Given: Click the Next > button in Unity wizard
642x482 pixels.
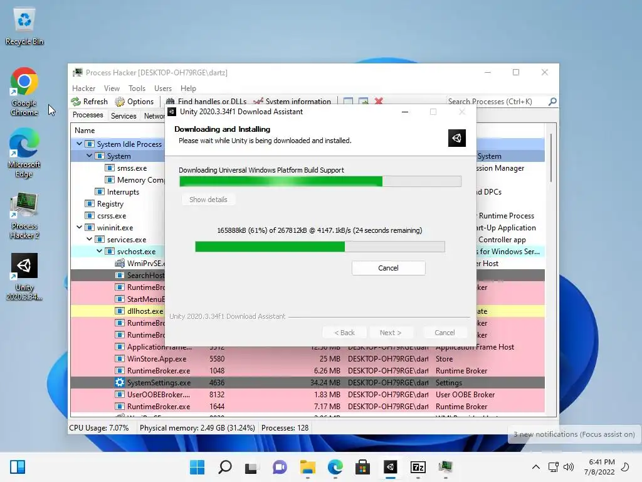Looking at the screenshot, I should tap(391, 333).
